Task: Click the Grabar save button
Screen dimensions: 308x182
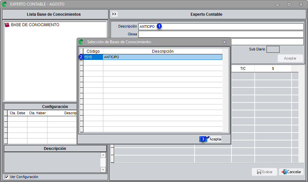Action: click(265, 172)
